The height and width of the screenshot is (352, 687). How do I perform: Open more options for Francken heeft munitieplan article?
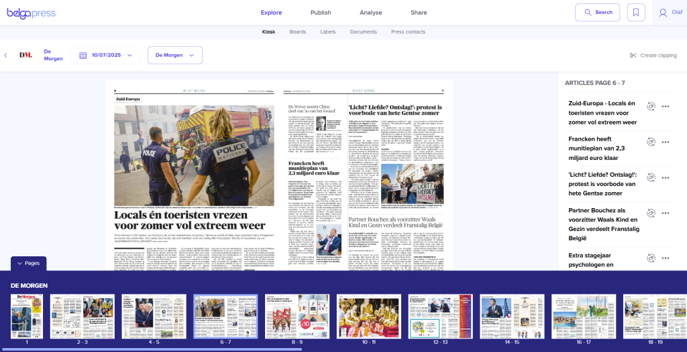click(666, 142)
